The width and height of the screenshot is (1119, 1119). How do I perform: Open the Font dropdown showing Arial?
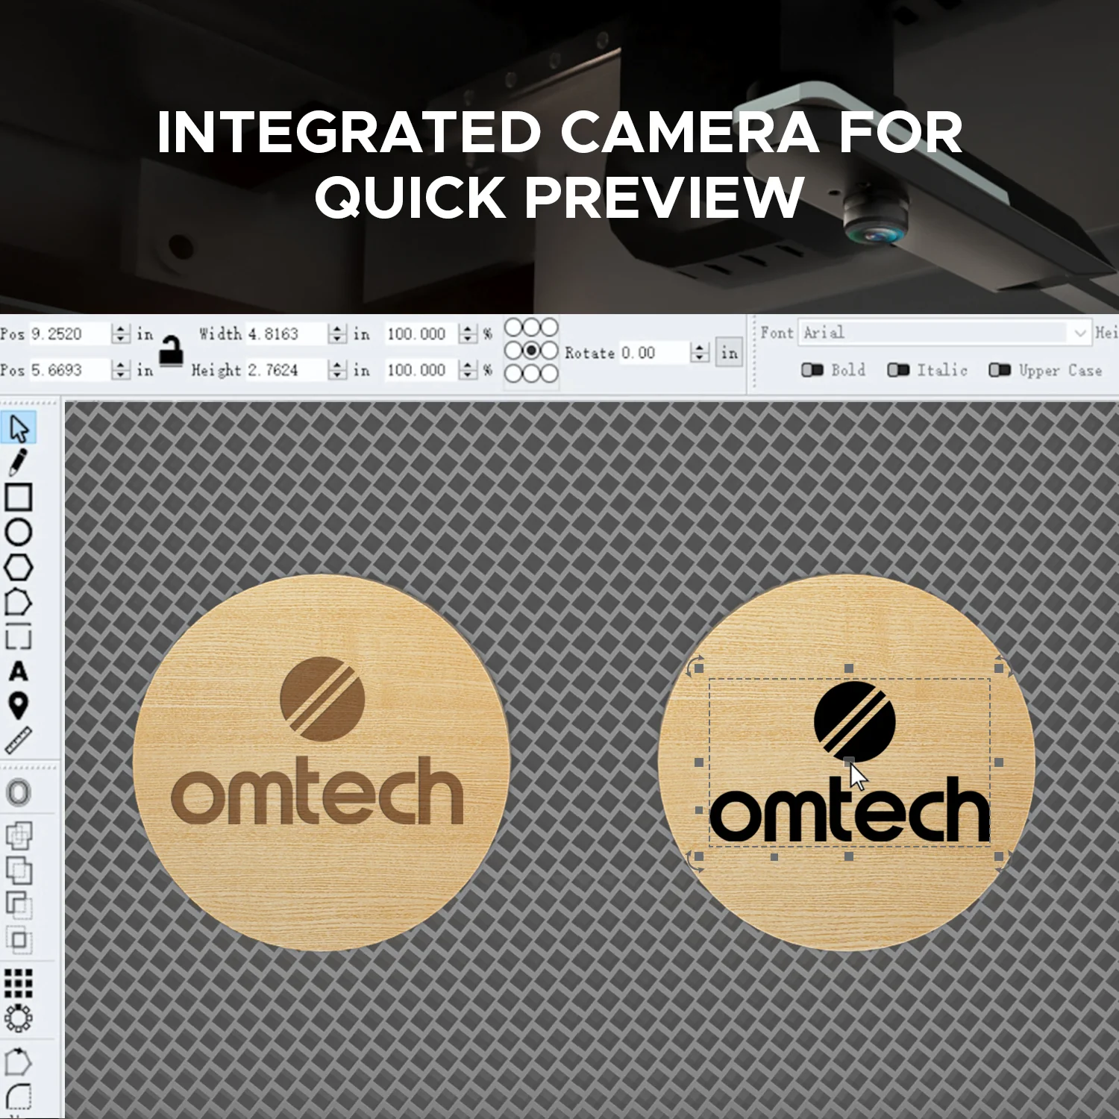[x=944, y=333]
